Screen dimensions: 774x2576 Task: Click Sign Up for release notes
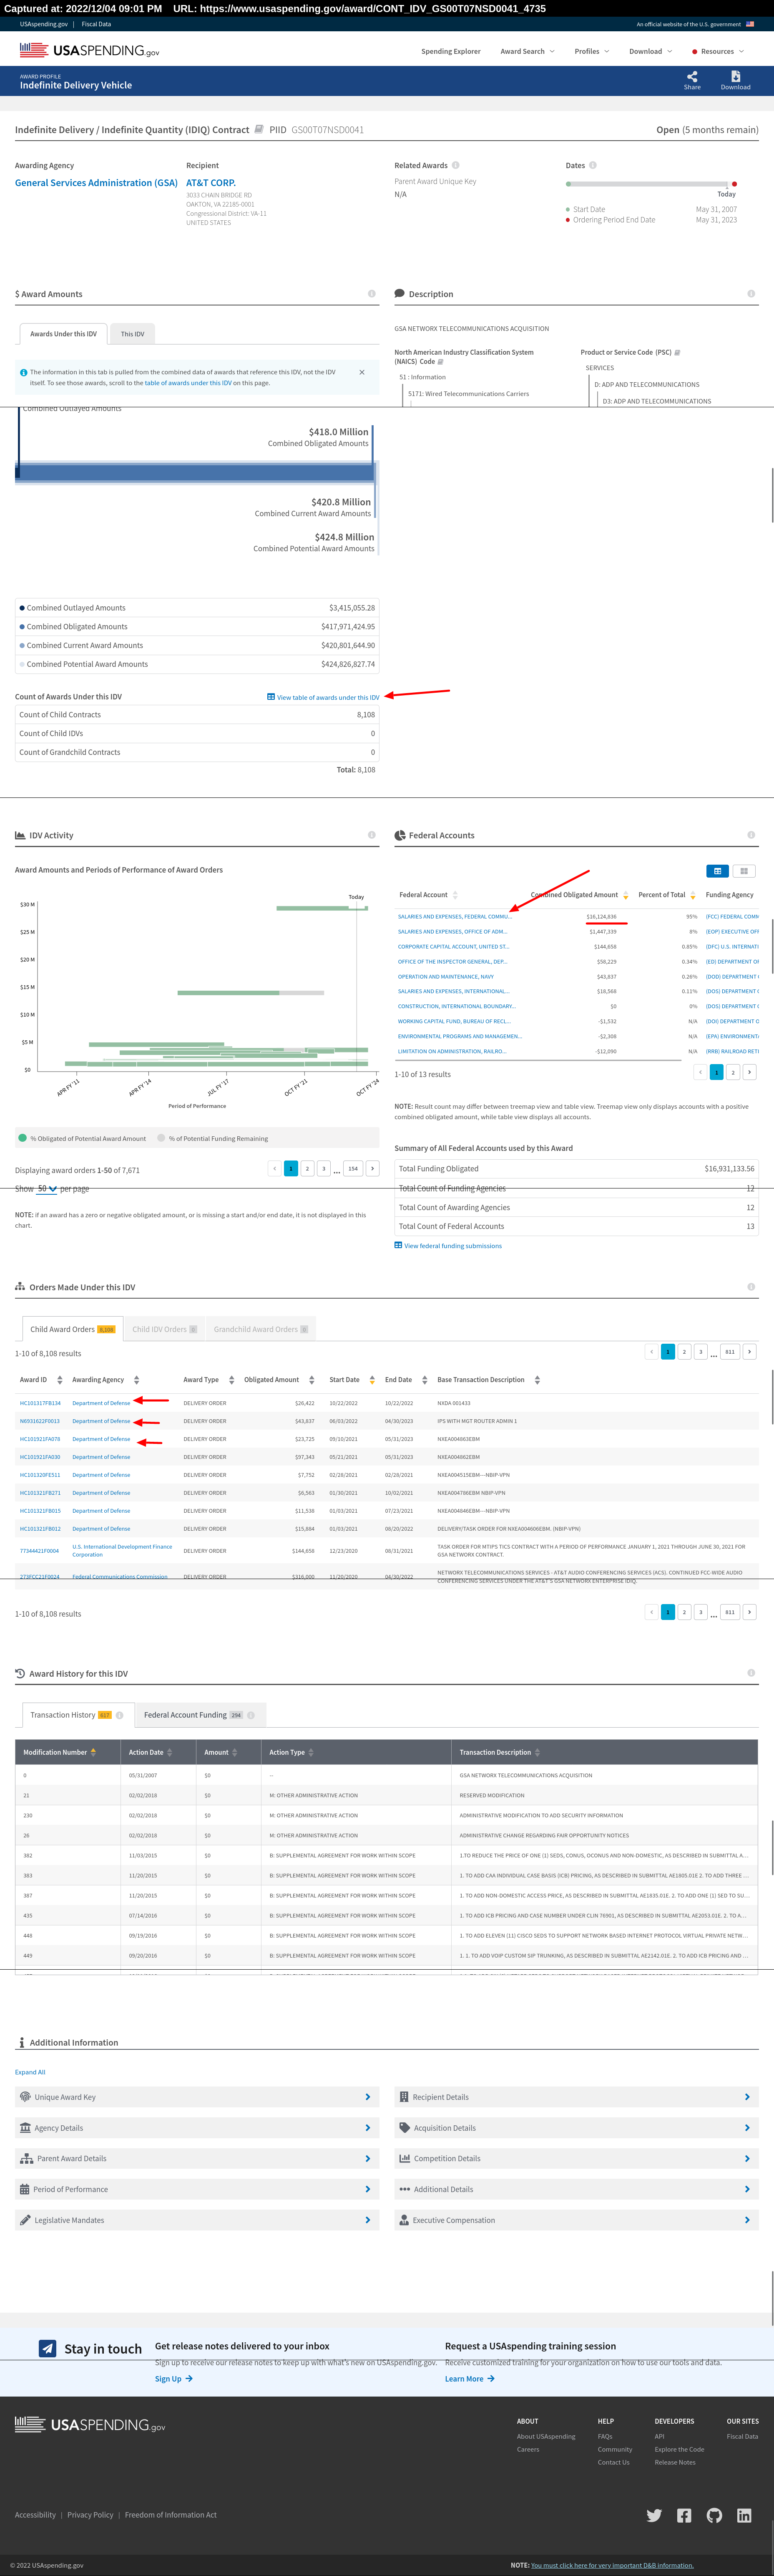click(174, 2379)
